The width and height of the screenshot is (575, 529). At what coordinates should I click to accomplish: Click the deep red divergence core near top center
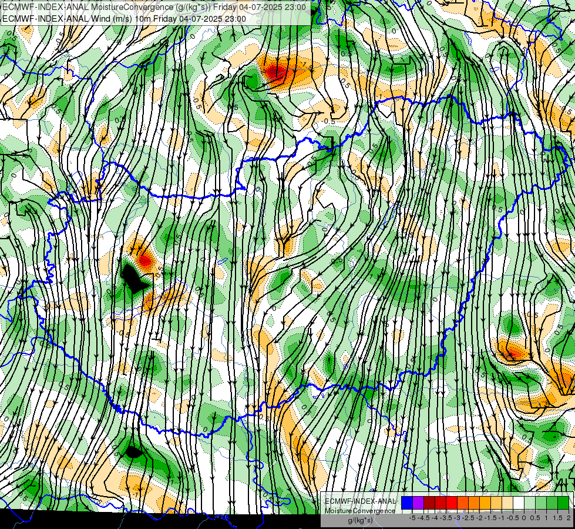point(274,71)
